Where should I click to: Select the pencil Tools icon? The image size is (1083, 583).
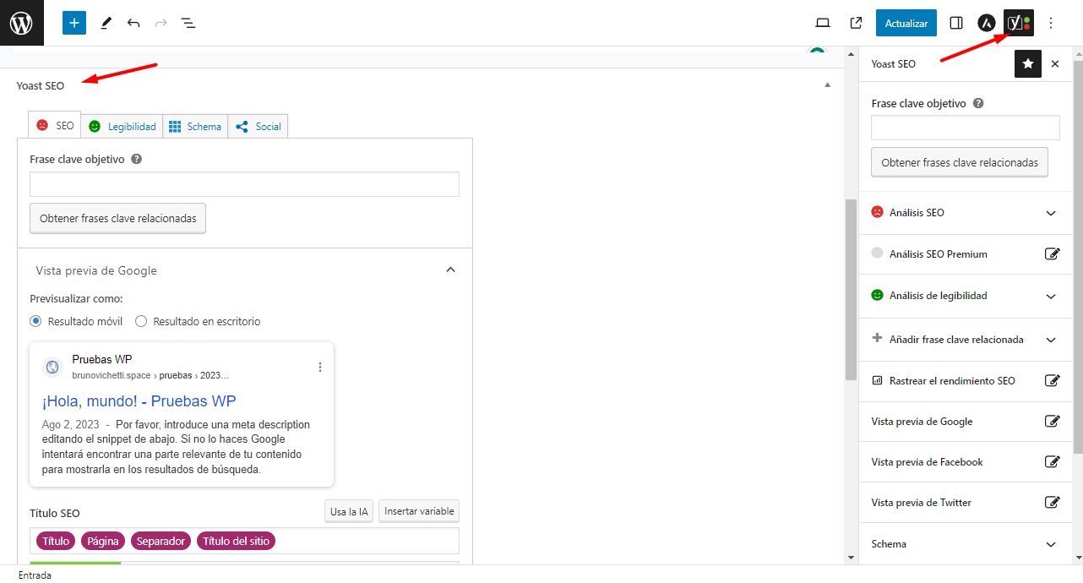(x=106, y=23)
